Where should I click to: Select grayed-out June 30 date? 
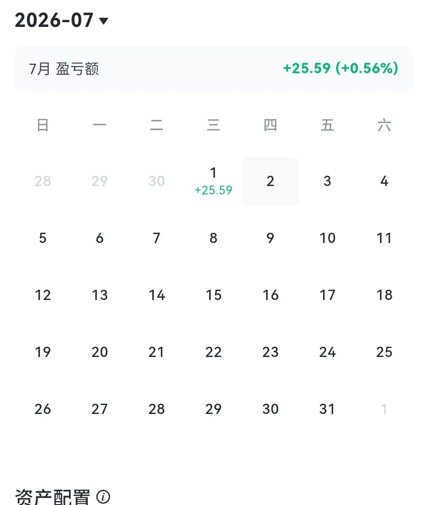click(x=157, y=181)
